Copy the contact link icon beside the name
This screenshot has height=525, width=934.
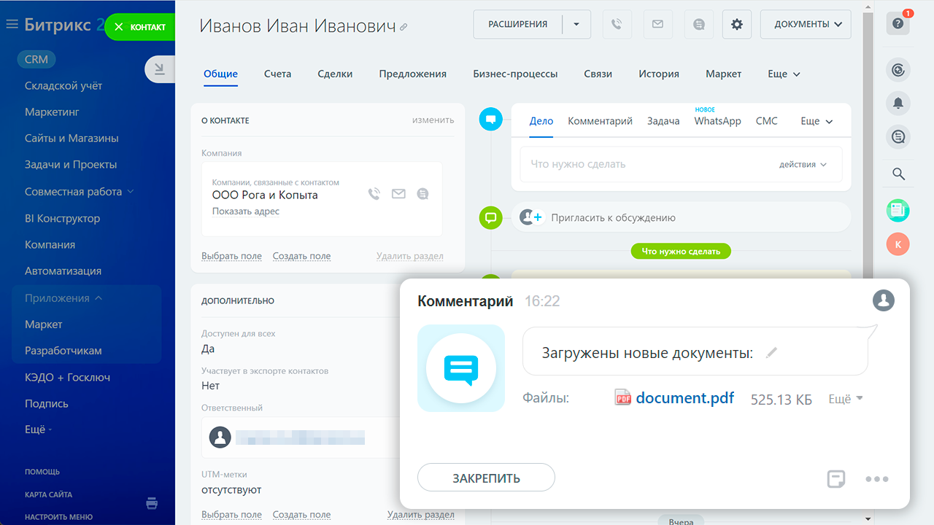pyautogui.click(x=404, y=27)
